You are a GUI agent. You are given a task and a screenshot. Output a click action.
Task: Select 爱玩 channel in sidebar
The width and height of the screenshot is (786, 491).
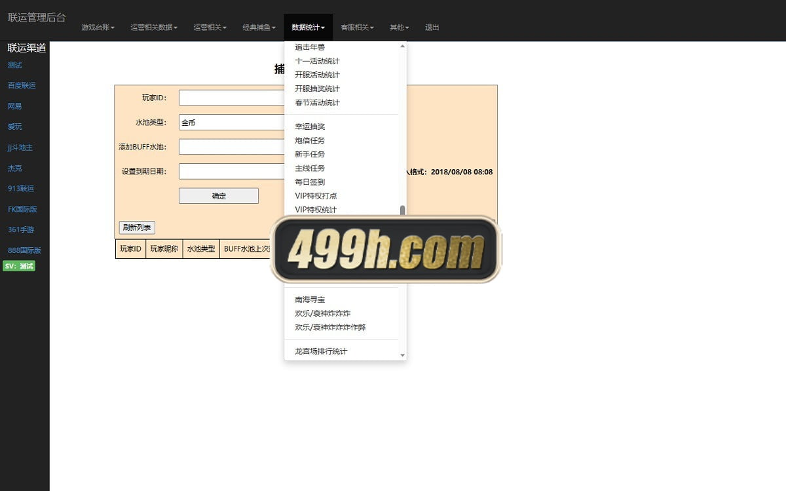click(x=15, y=127)
